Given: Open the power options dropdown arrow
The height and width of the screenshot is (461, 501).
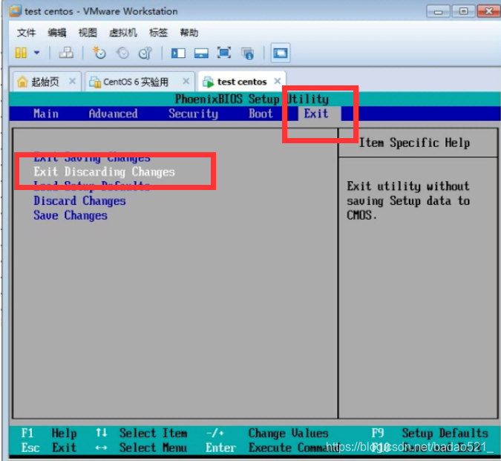Looking at the screenshot, I should (x=37, y=53).
